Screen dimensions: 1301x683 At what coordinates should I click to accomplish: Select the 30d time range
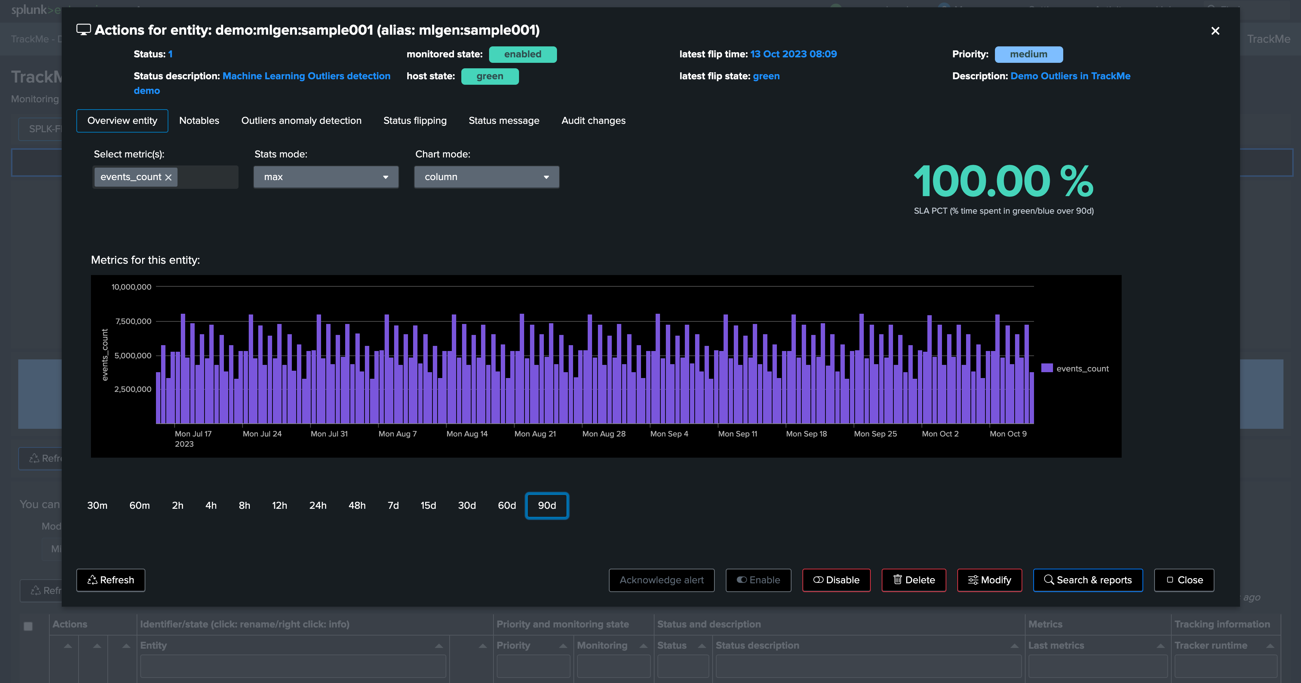tap(467, 506)
